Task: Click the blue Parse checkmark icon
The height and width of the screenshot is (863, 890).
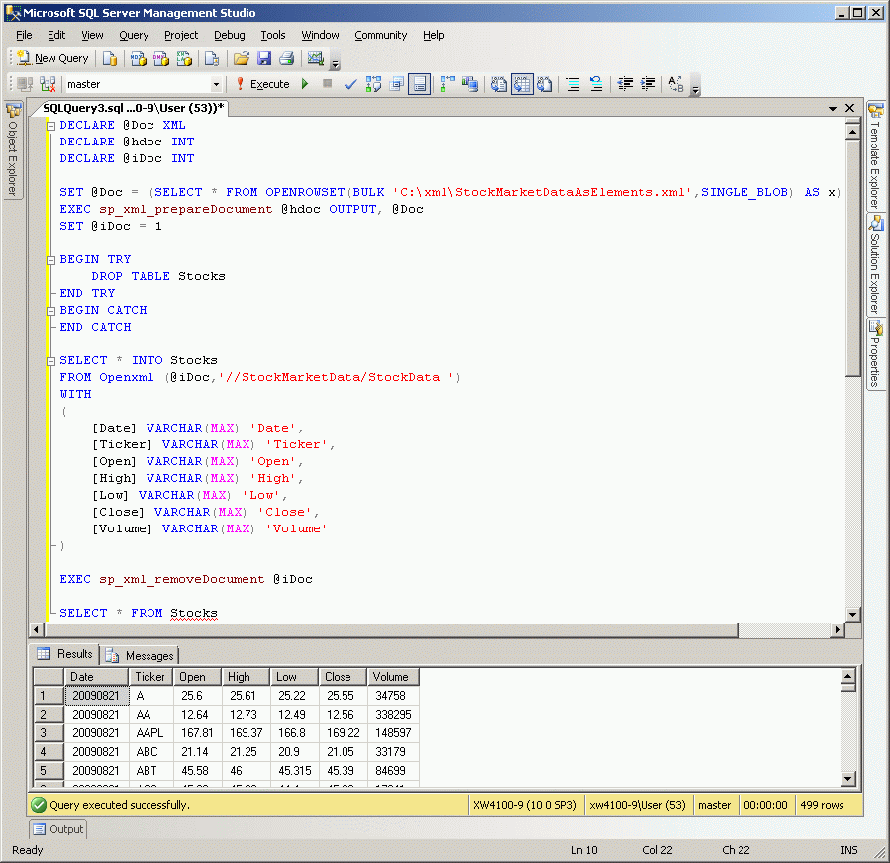Action: click(x=350, y=85)
